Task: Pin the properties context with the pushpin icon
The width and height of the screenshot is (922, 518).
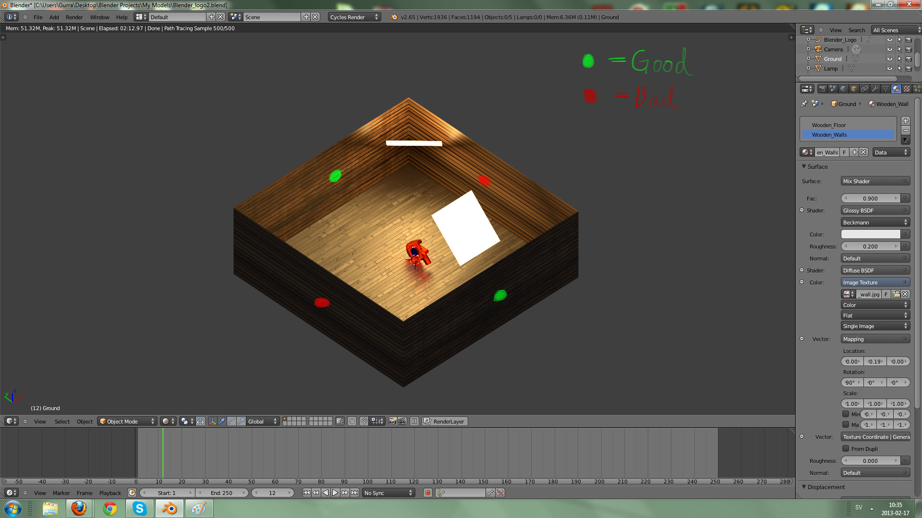Action: tap(804, 104)
